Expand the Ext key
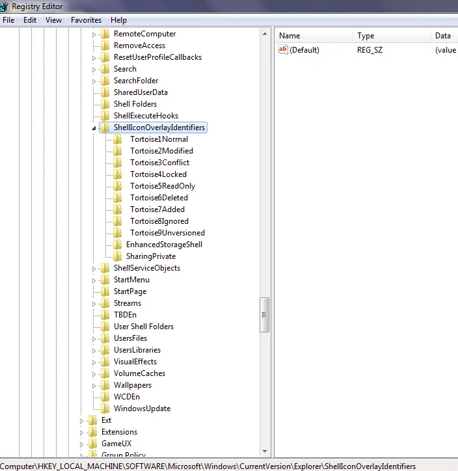 (81, 421)
